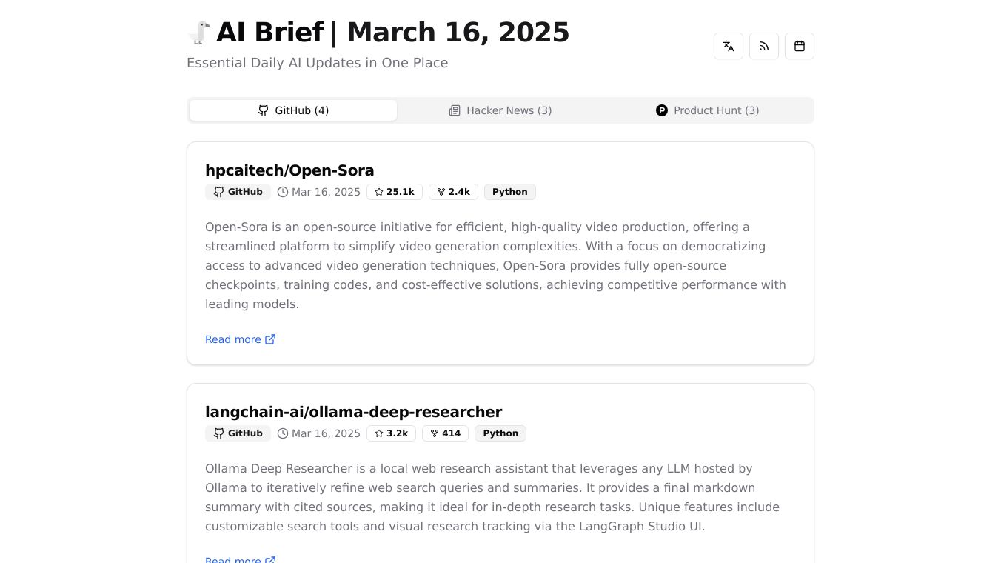The width and height of the screenshot is (1001, 563).
Task: Click the 414 forks badge
Action: click(x=445, y=433)
